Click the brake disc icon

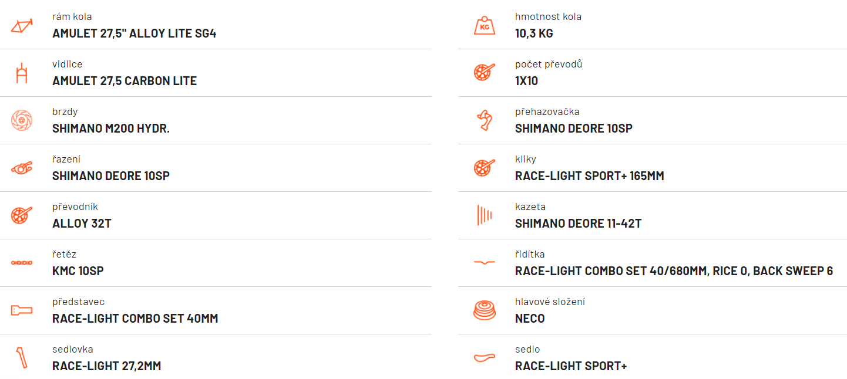tap(22, 120)
